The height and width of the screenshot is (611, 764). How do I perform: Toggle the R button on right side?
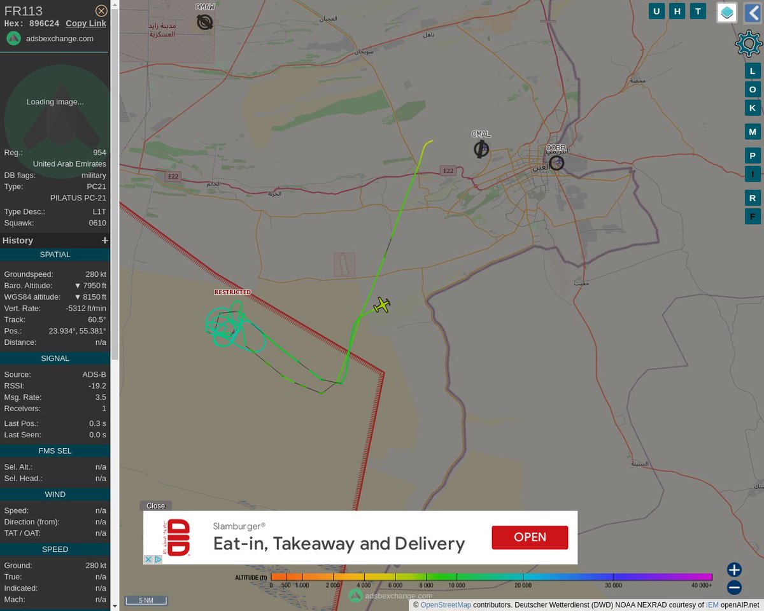pyautogui.click(x=753, y=198)
